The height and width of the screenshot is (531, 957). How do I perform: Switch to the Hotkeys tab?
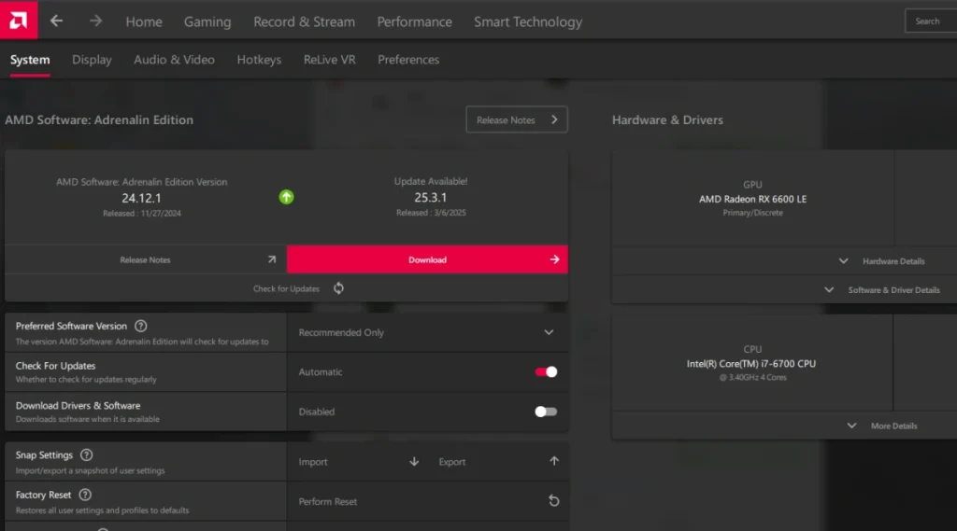[x=260, y=60]
